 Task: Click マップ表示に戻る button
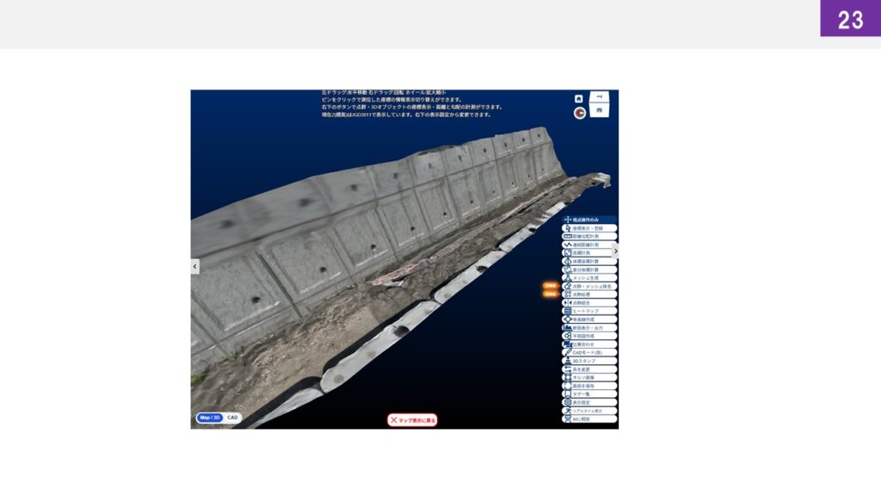pyautogui.click(x=413, y=420)
